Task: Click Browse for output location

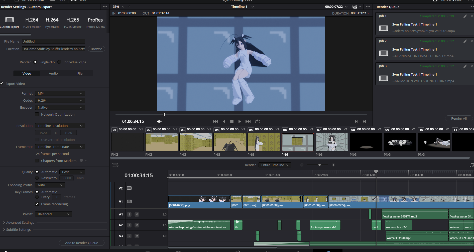Action: [x=96, y=49]
